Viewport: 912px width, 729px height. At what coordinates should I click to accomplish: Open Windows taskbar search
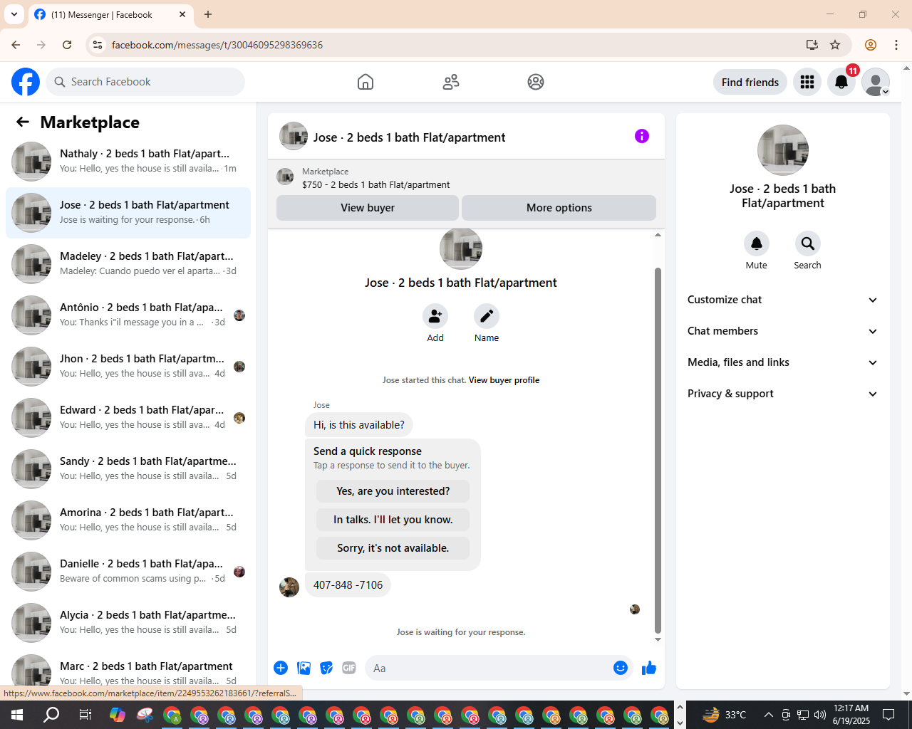click(51, 715)
